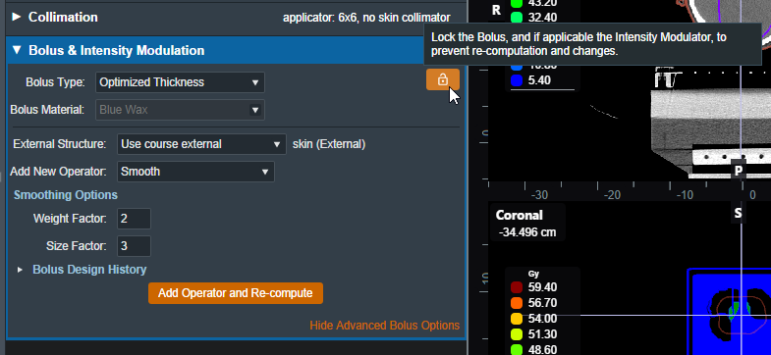Click the Smoothing Options heading
Image resolution: width=771 pixels, height=355 pixels.
[66, 195]
